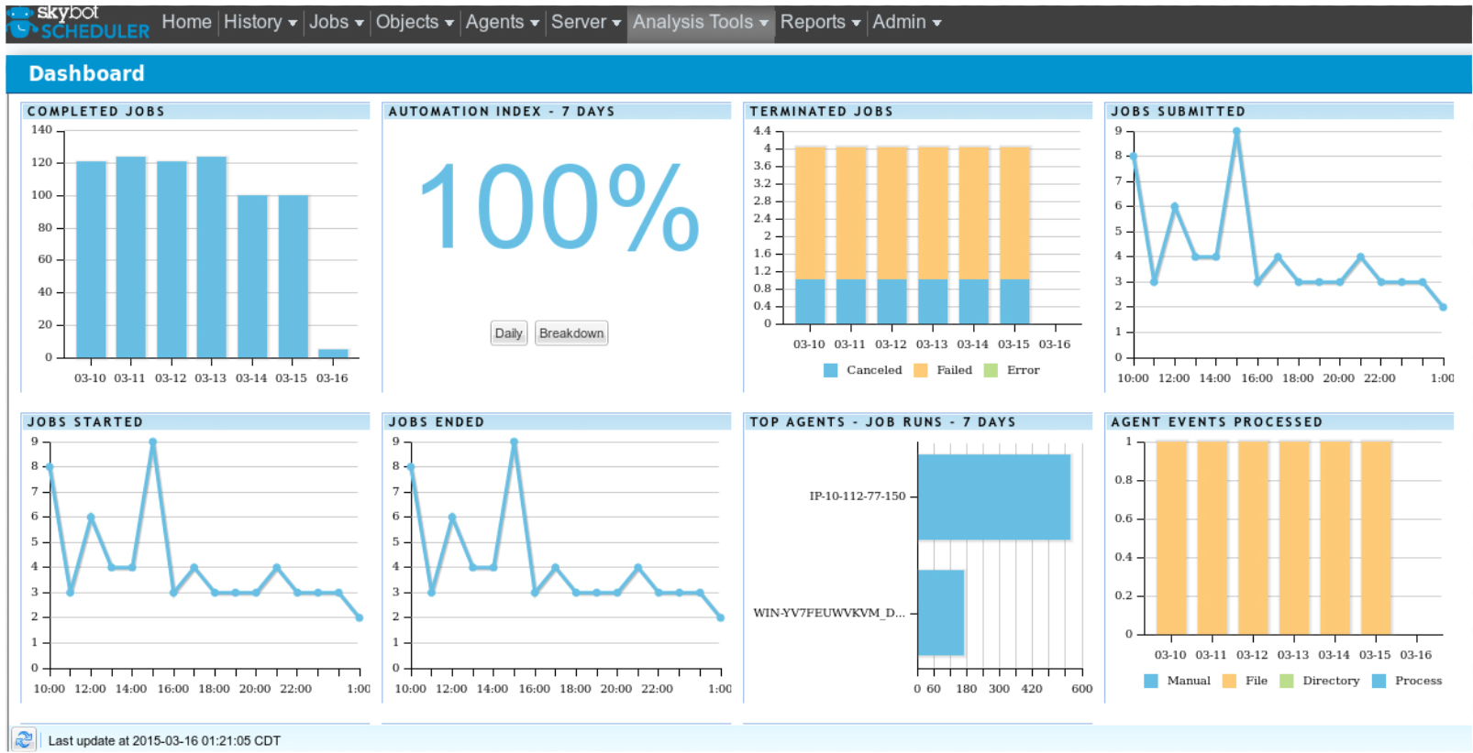Click the large 100% automation index value

coord(559,207)
